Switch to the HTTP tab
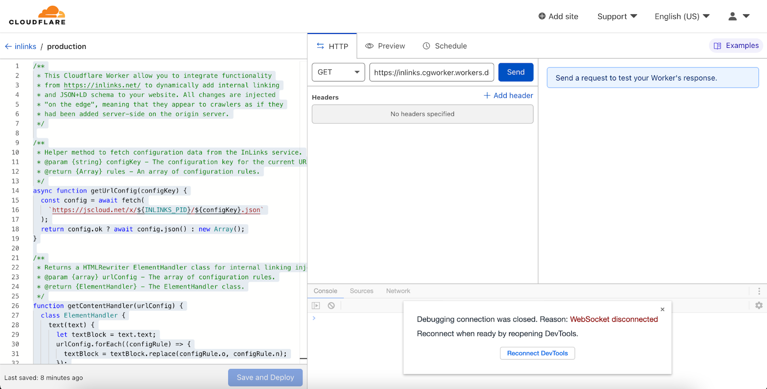This screenshot has height=389, width=767. click(x=332, y=46)
